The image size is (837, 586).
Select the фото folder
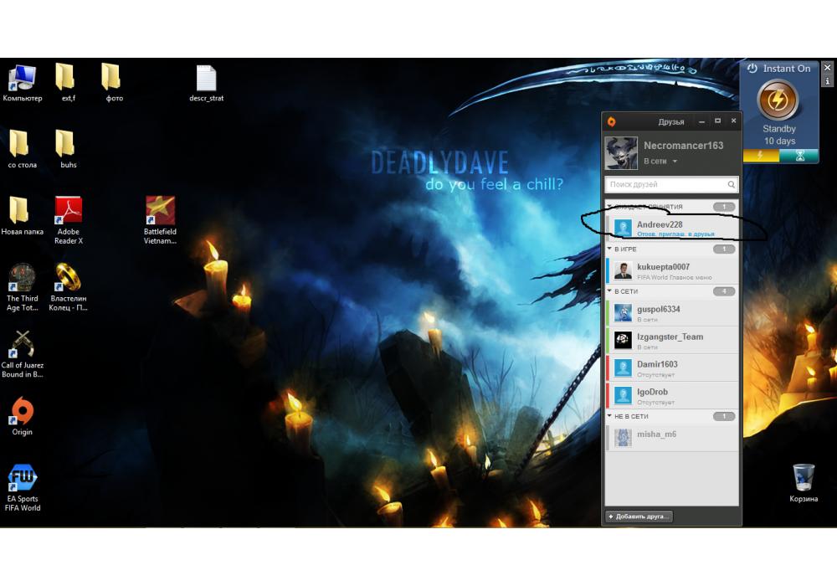113,83
